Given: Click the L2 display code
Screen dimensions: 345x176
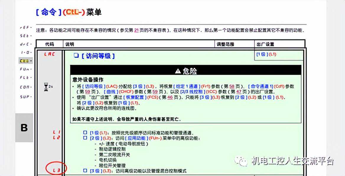Looking at the screenshot, I should 56,137.
